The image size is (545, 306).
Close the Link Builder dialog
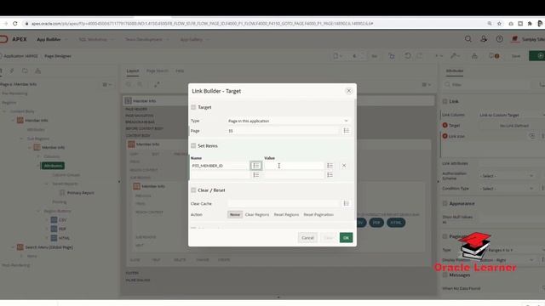click(x=349, y=91)
